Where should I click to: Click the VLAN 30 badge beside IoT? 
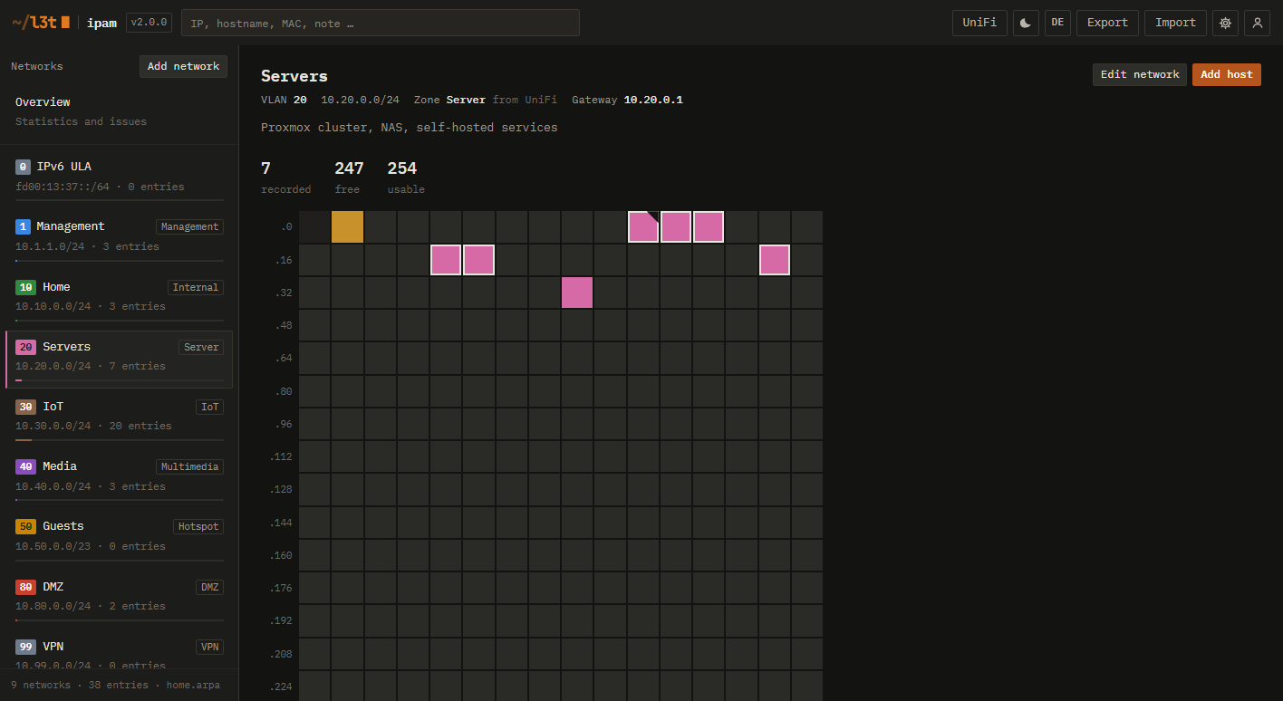click(25, 407)
